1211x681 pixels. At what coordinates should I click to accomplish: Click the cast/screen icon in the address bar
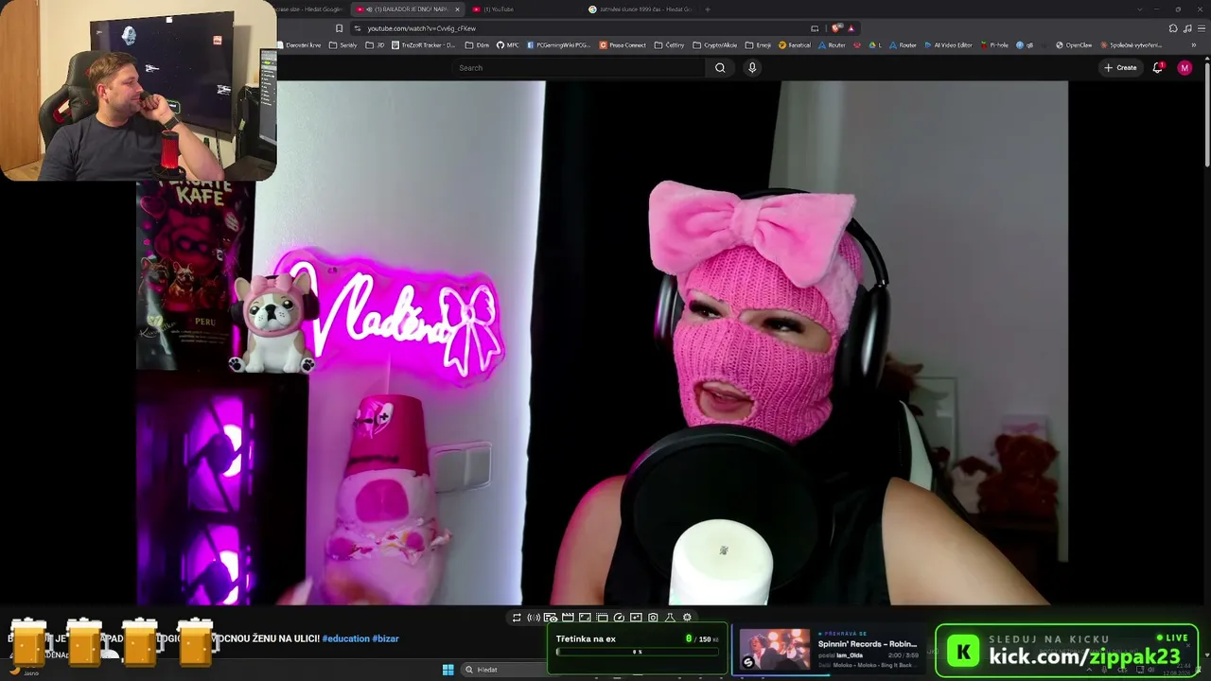coord(815,28)
